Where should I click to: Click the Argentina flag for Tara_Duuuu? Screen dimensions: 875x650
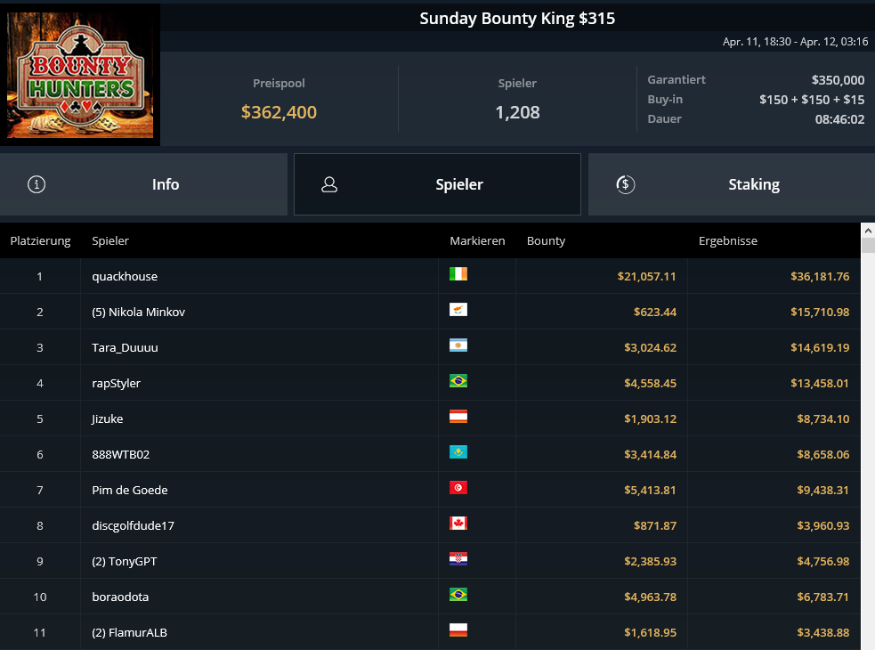click(x=458, y=345)
